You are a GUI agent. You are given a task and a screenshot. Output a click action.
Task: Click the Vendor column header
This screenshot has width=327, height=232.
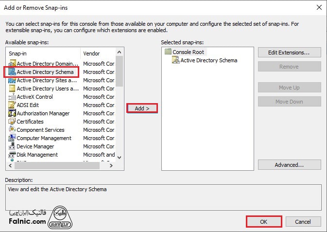click(x=97, y=54)
